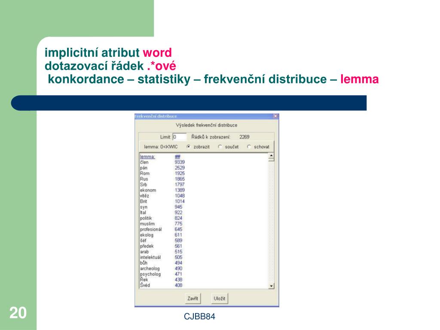
Task: Click the frequency value 9339
Action: point(180,162)
